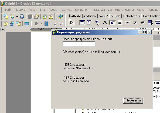The height and width of the screenshot is (113, 160).
Task: Click the View Form toolbar icon
Action: 12,24
